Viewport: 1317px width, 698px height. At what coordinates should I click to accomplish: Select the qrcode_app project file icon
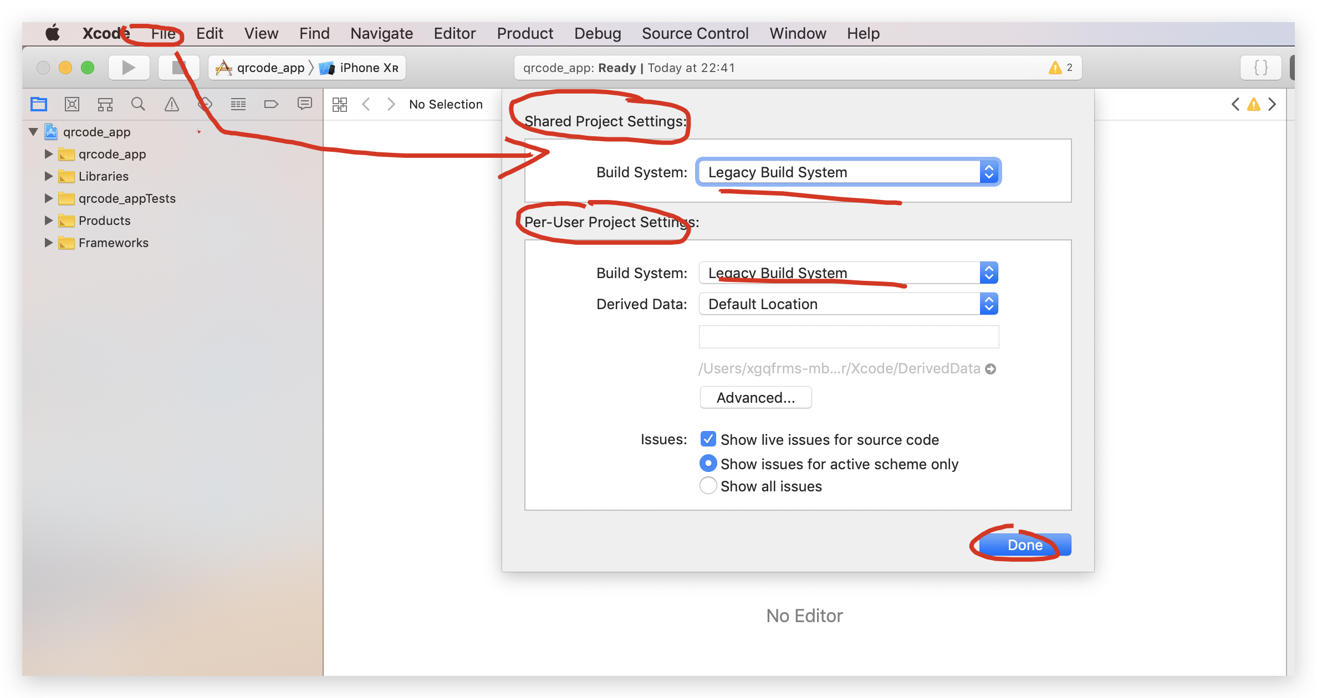51,132
